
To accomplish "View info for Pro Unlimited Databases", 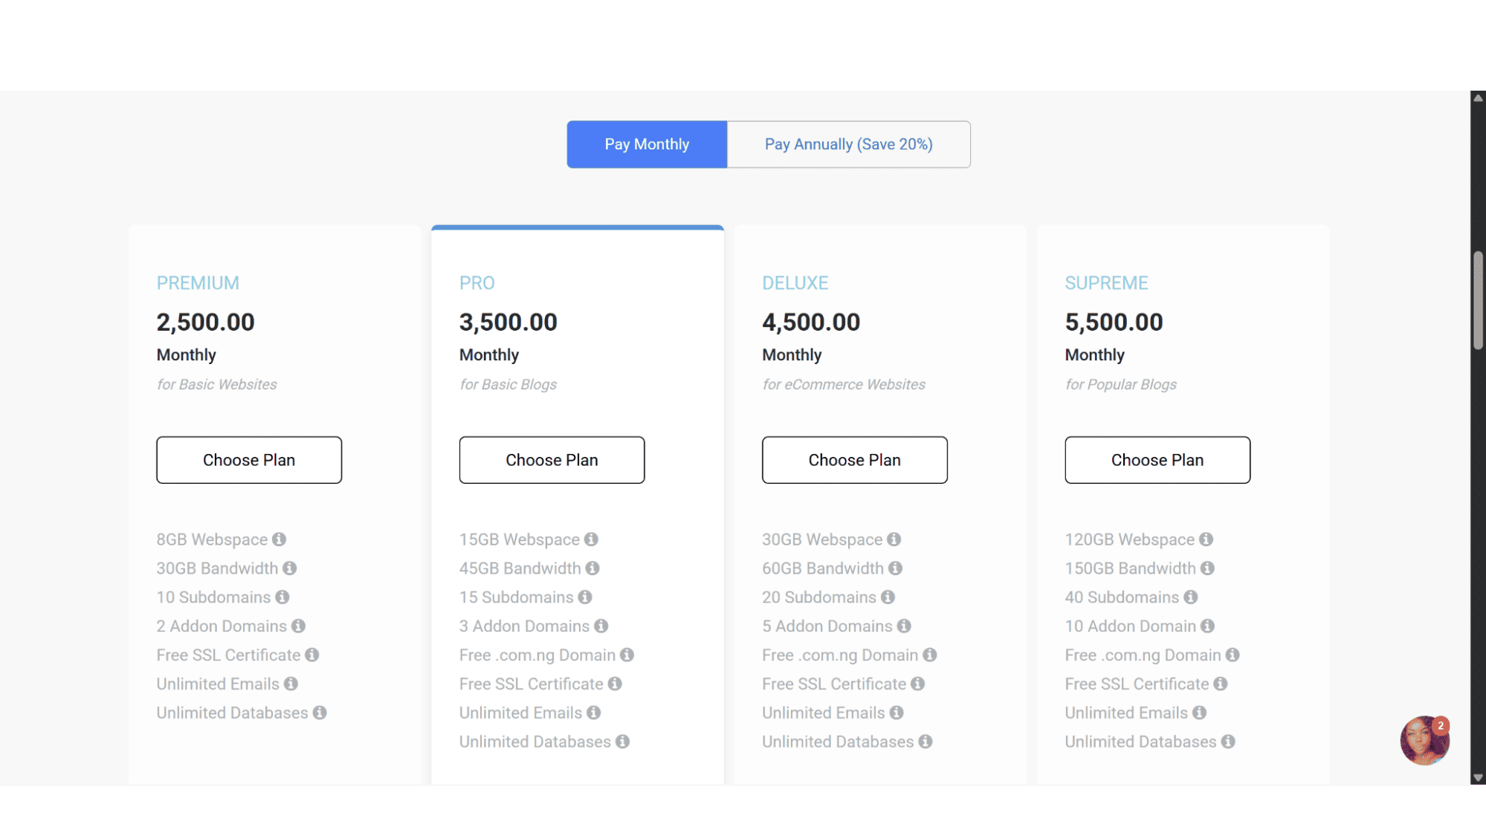I will coord(622,742).
